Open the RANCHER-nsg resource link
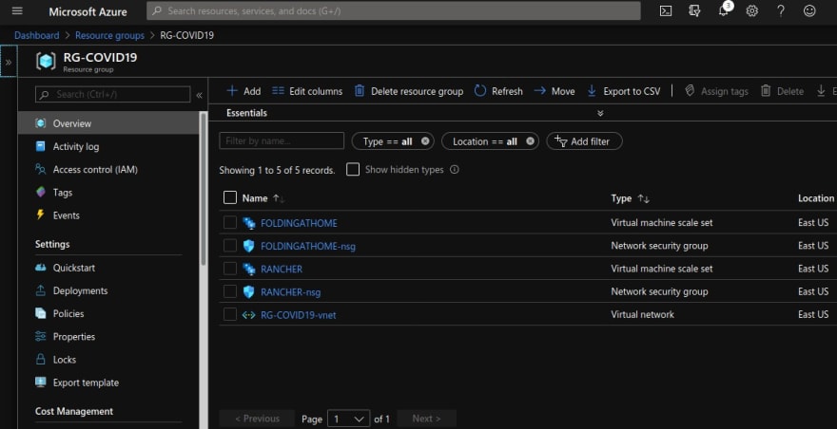837x429 pixels. pos(290,292)
